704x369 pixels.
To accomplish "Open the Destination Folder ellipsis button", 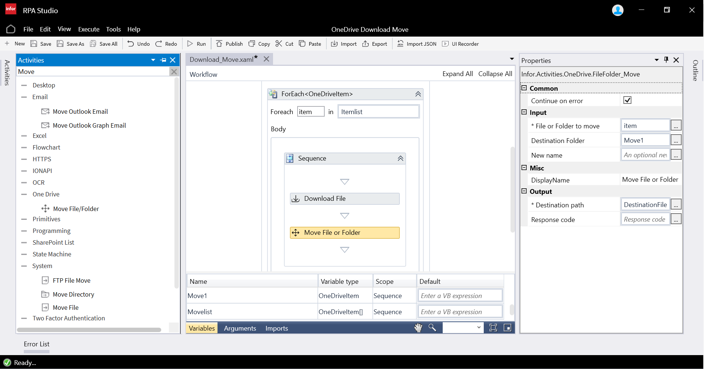I will coord(676,140).
